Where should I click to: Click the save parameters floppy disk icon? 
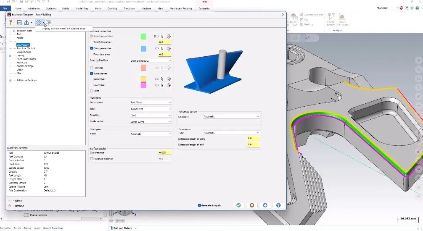[x=19, y=22]
